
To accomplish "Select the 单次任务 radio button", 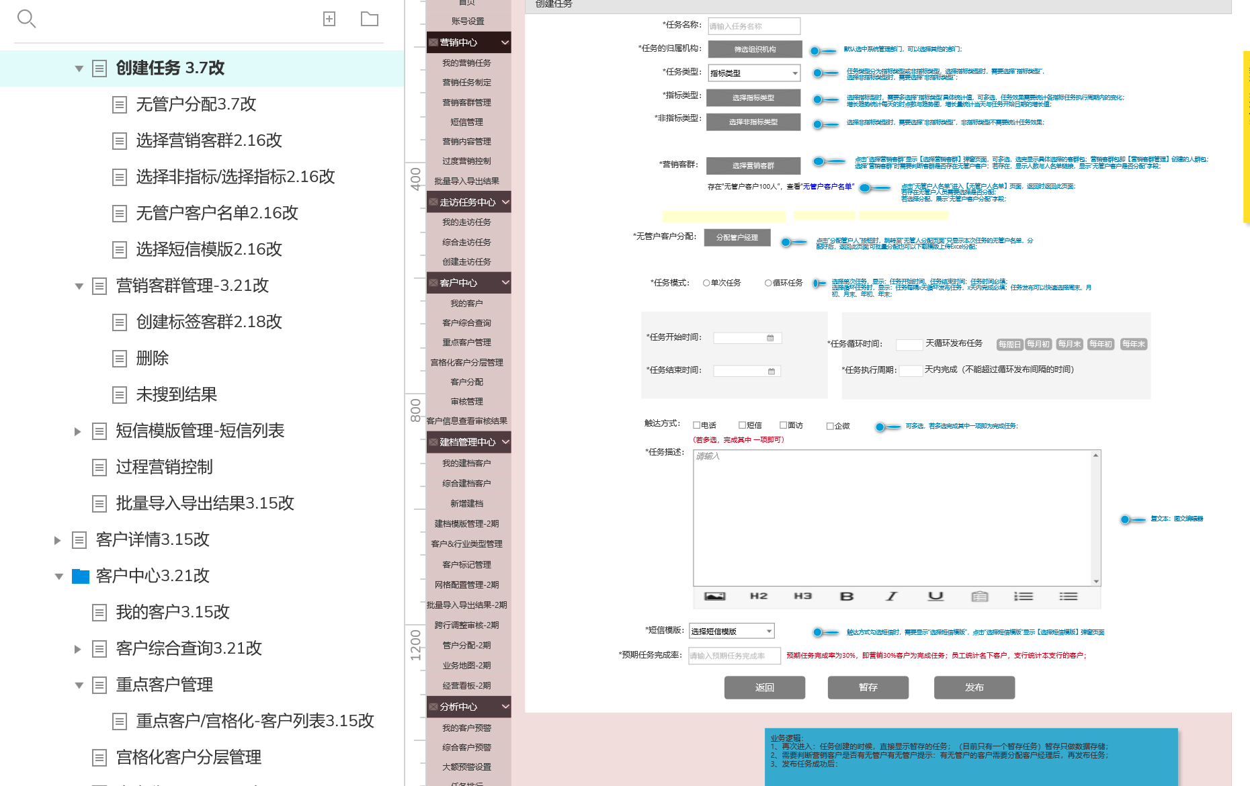I will (x=706, y=283).
